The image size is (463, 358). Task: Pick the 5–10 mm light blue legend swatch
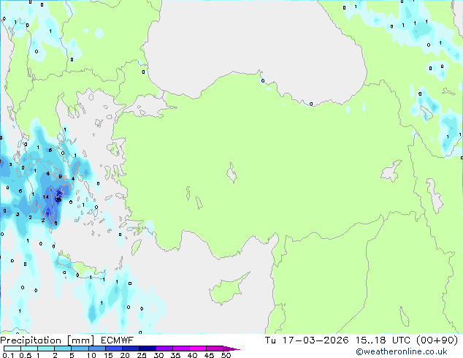[80, 349]
